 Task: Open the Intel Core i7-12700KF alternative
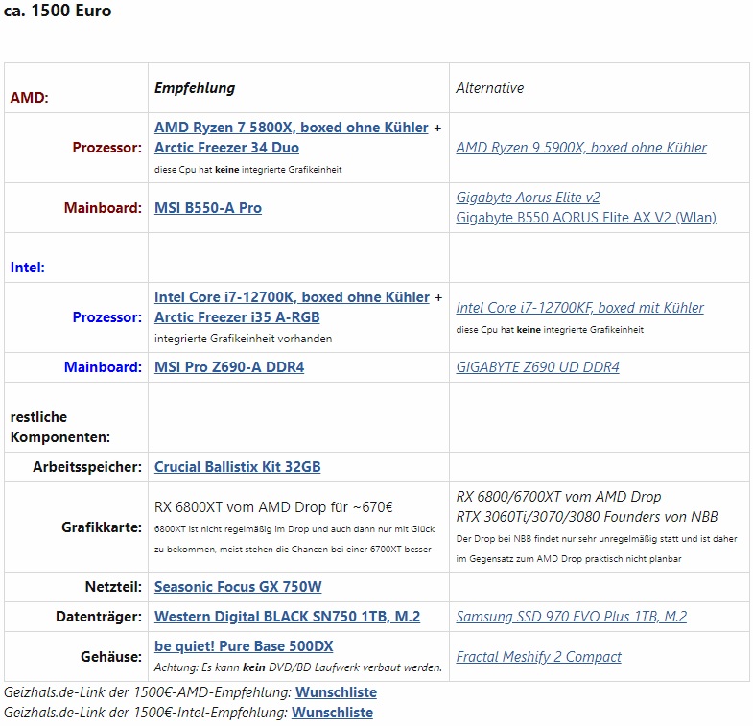coord(579,308)
